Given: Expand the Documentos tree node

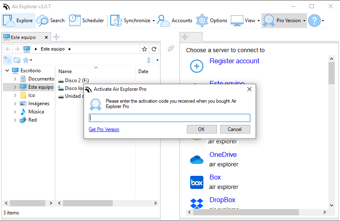Looking at the screenshot, I should pos(15,79).
